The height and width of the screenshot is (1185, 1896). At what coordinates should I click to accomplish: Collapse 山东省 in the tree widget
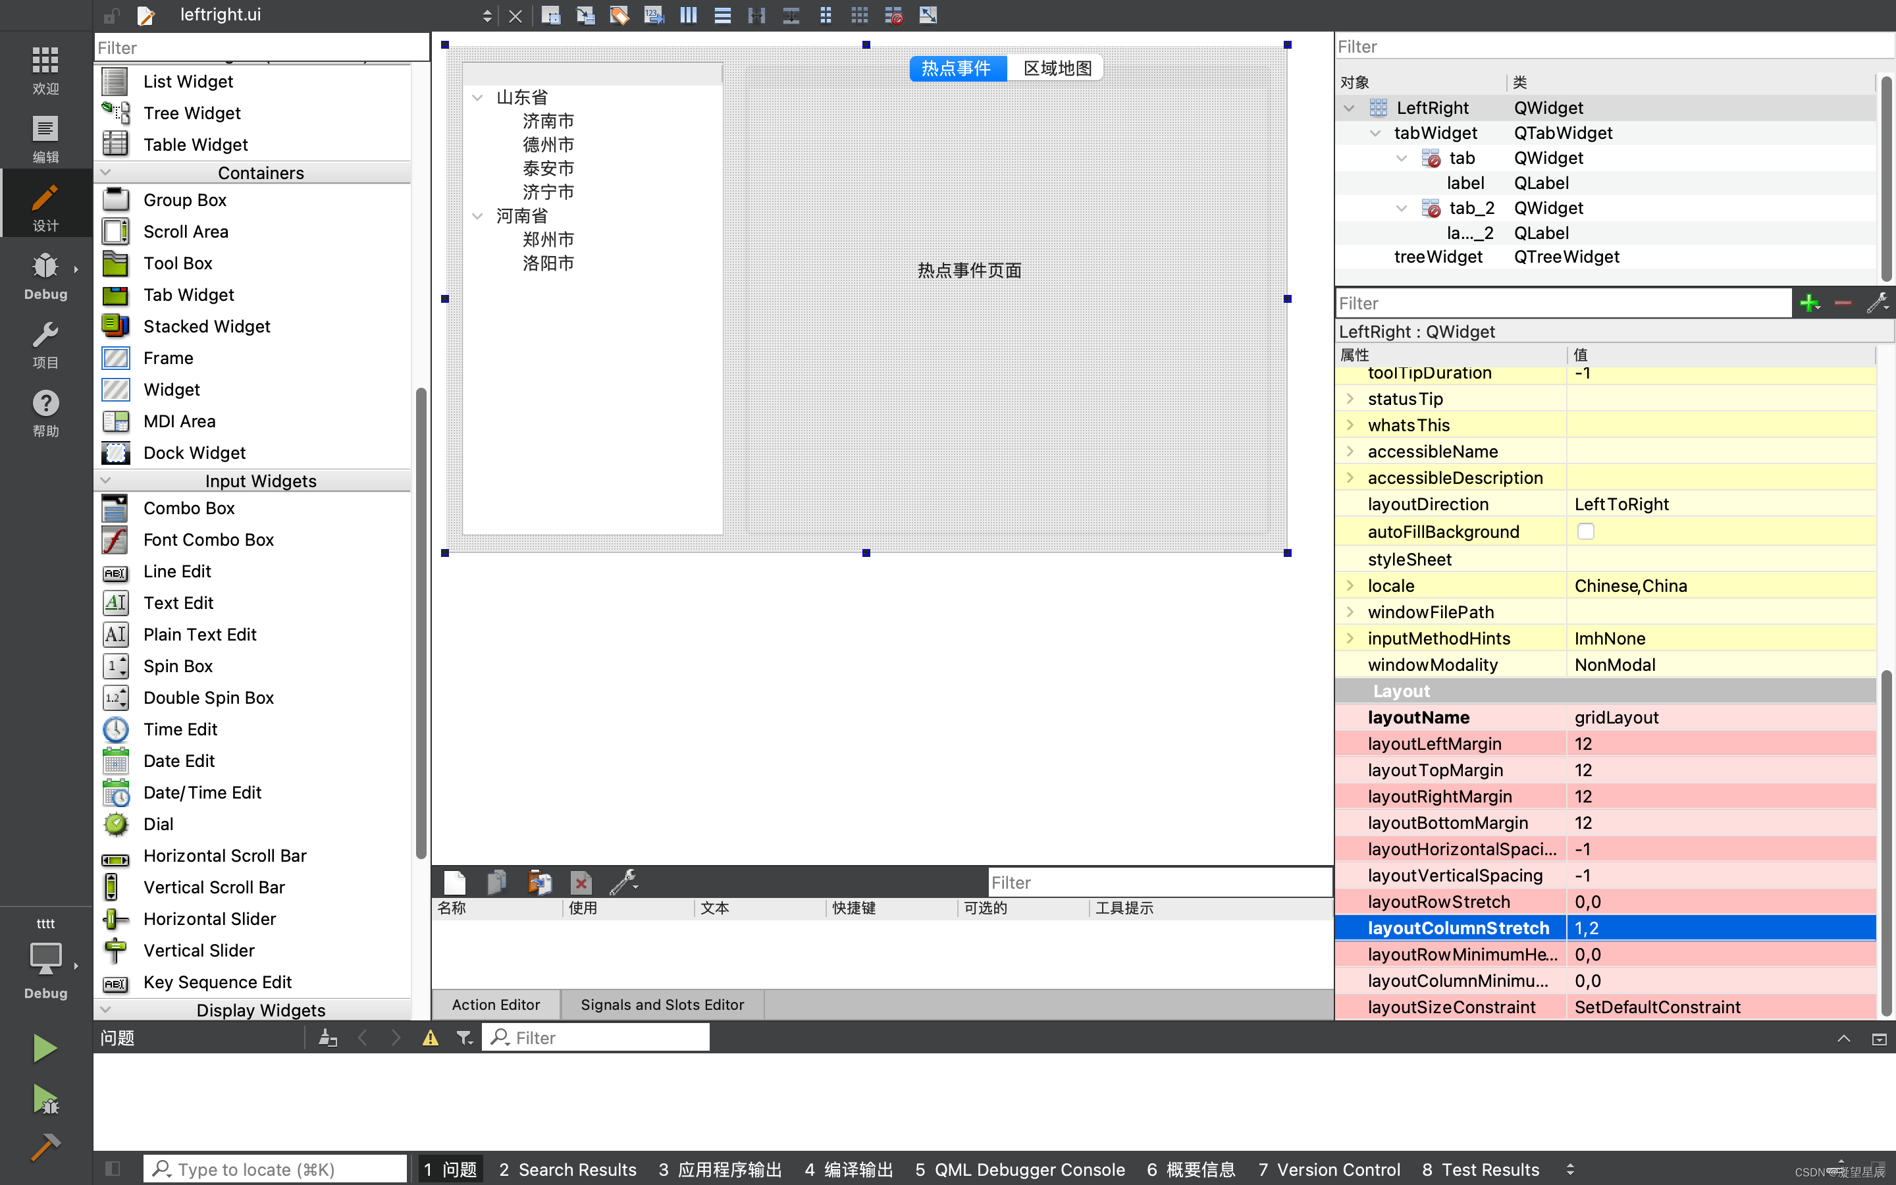point(478,97)
